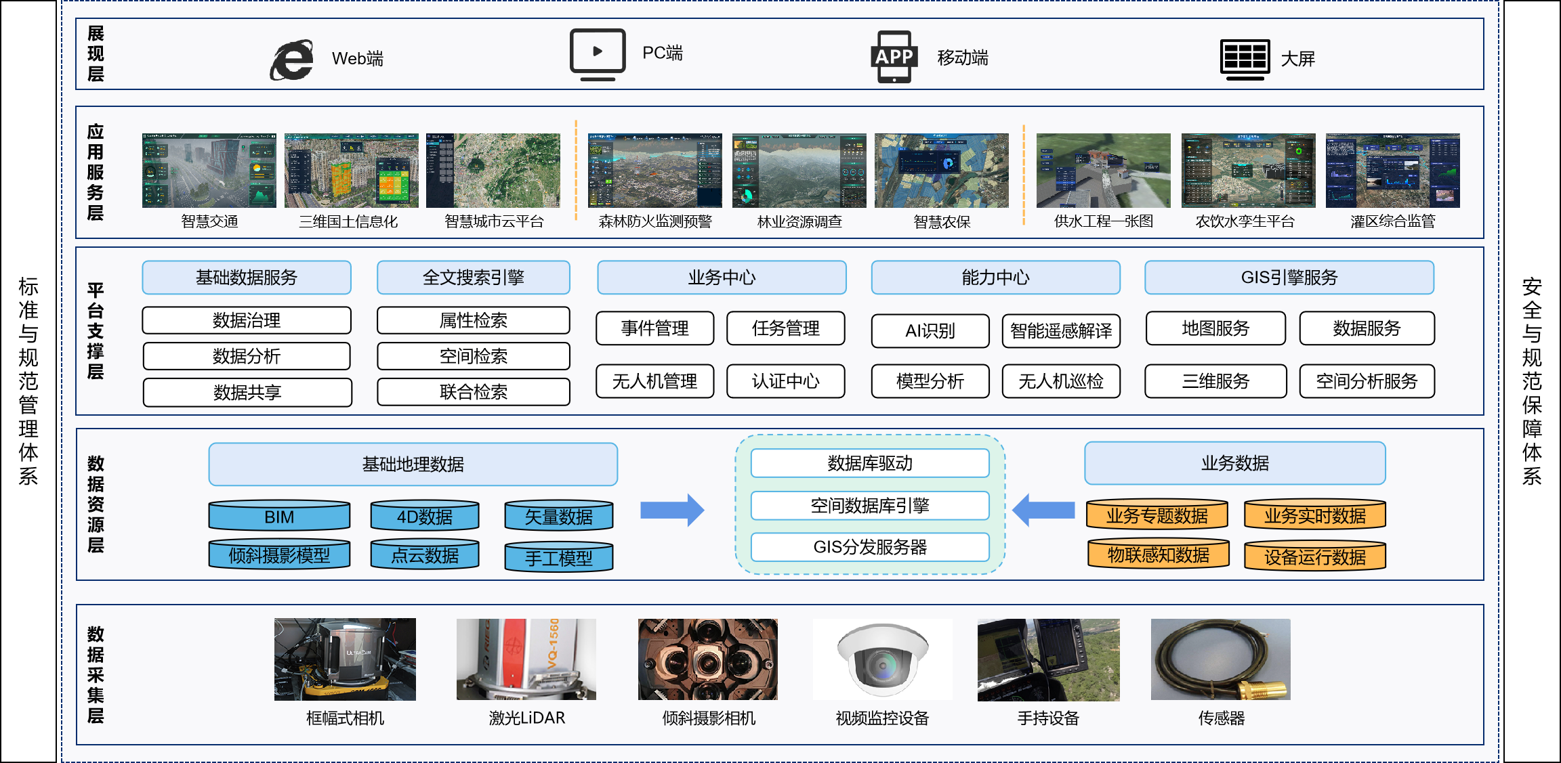Viewport: 1561px width, 763px height.
Task: Click the AI识别 button
Action: (930, 331)
